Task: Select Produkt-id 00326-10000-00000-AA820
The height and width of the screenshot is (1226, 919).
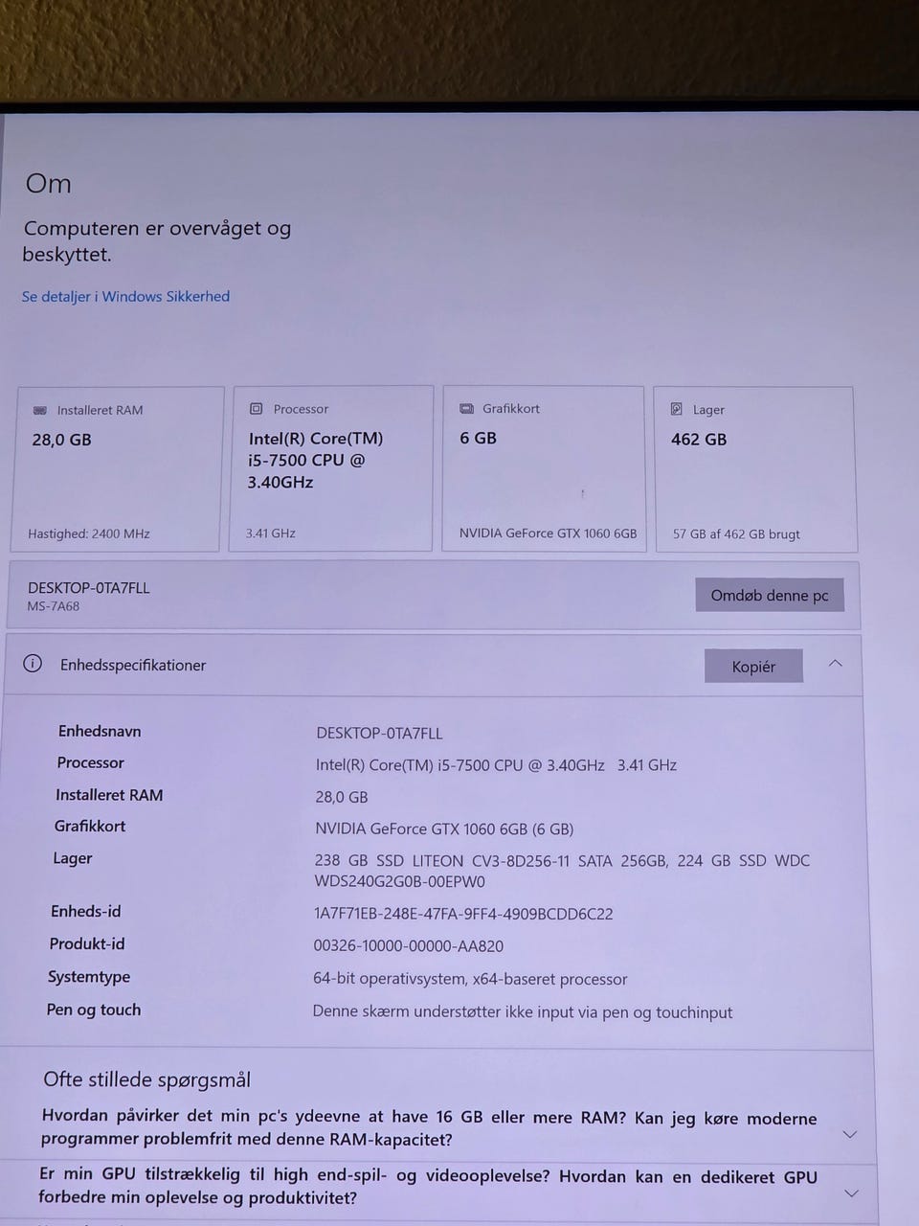Action: coord(408,945)
